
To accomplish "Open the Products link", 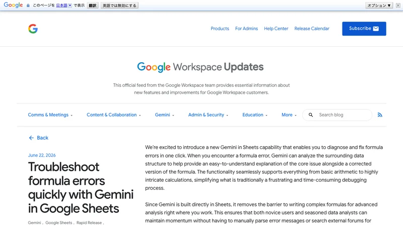I will point(220,29).
